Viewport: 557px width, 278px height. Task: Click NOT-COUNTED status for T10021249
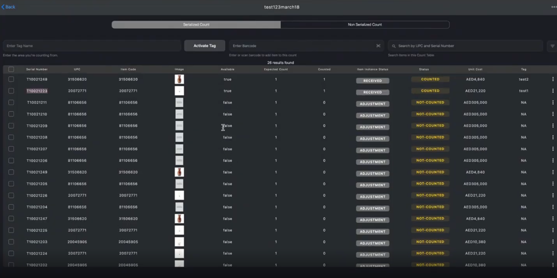430,172
